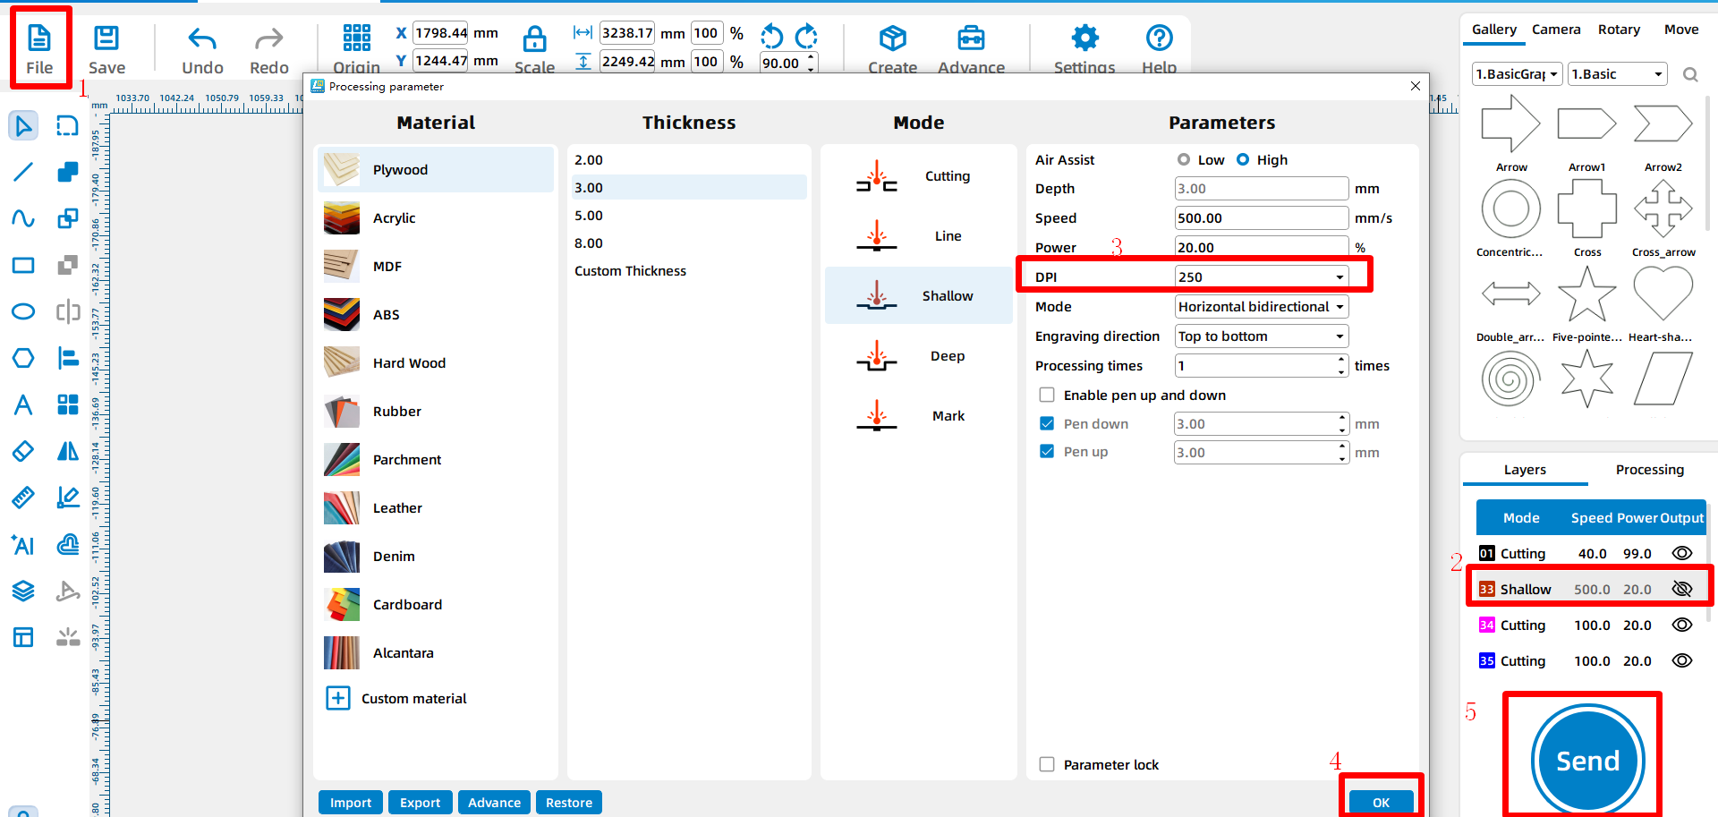The width and height of the screenshot is (1718, 817).
Task: Choose the Line drawing tool
Action: 22,172
